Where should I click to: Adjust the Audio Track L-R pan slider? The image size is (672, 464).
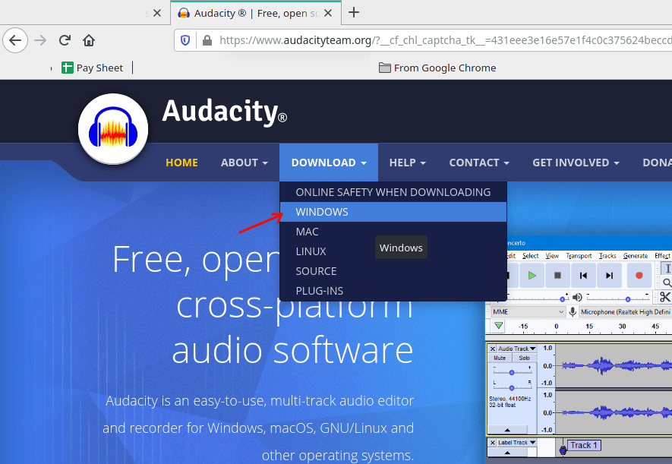point(512,388)
